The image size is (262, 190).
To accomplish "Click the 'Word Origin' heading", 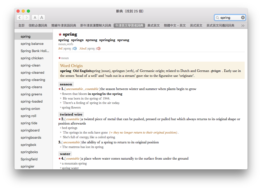I will pos(71,65).
